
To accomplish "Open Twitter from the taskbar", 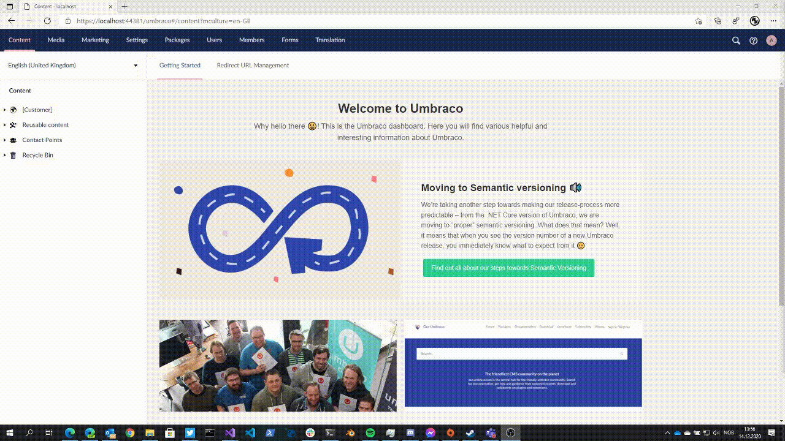I will coord(190,433).
